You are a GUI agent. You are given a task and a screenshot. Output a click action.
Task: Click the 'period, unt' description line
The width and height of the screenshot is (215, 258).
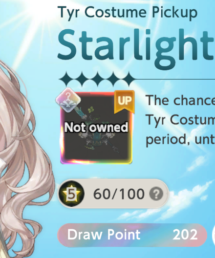pos(180,140)
